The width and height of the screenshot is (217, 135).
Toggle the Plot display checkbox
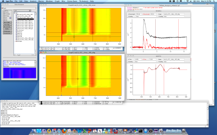[4, 20]
